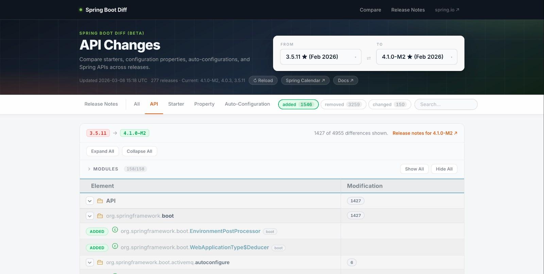Switch to the Auto-Configuration tab

click(x=247, y=104)
